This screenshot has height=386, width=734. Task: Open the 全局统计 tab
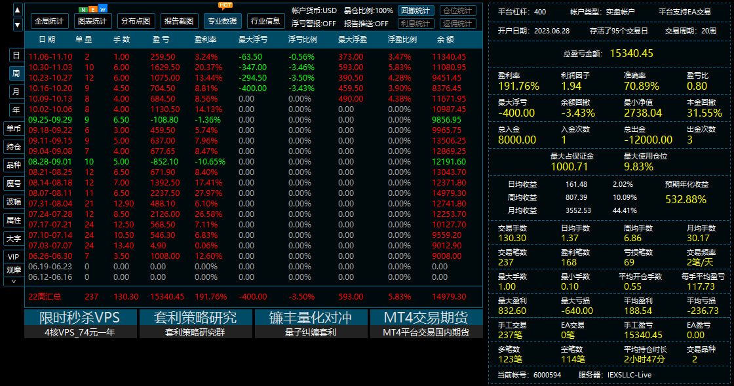pos(50,21)
